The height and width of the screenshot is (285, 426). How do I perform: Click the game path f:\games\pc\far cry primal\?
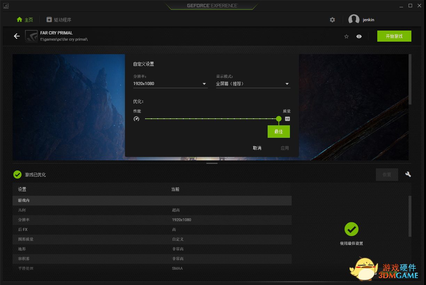[x=64, y=39]
